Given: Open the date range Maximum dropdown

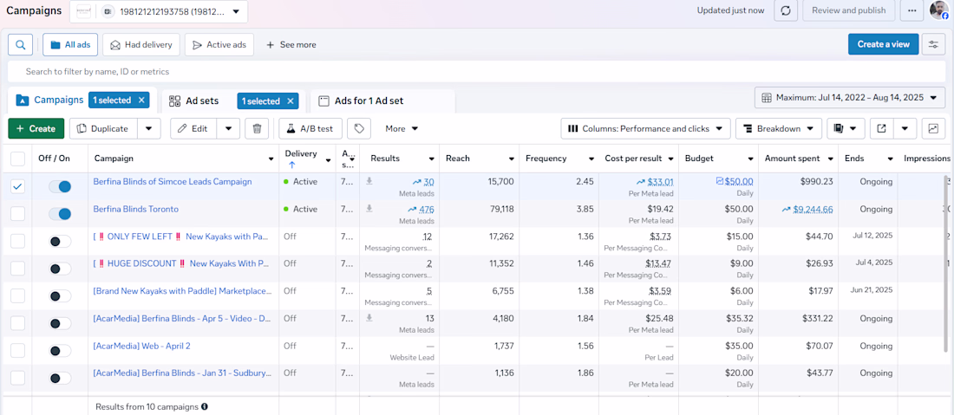Looking at the screenshot, I should coord(850,98).
